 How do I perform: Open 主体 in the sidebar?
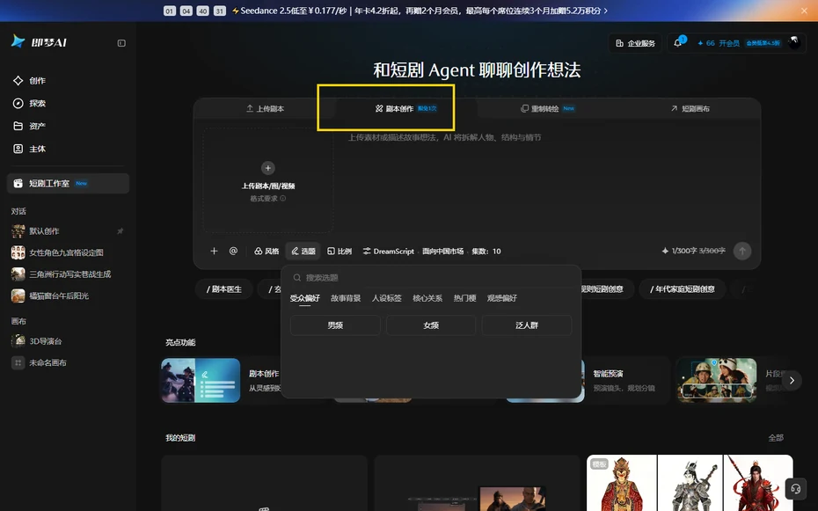coord(68,149)
